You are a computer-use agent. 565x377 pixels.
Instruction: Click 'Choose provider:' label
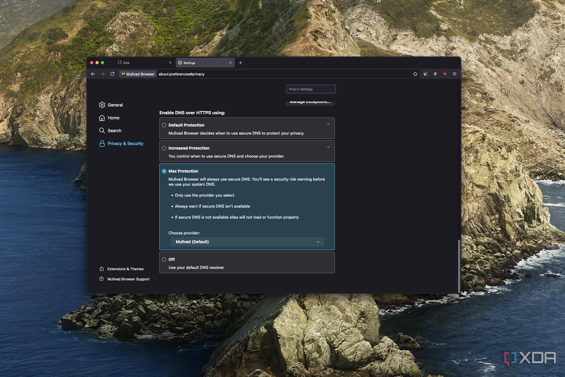click(x=184, y=233)
